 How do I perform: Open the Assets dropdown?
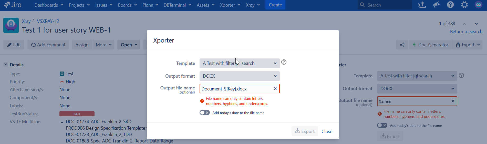coord(205,5)
